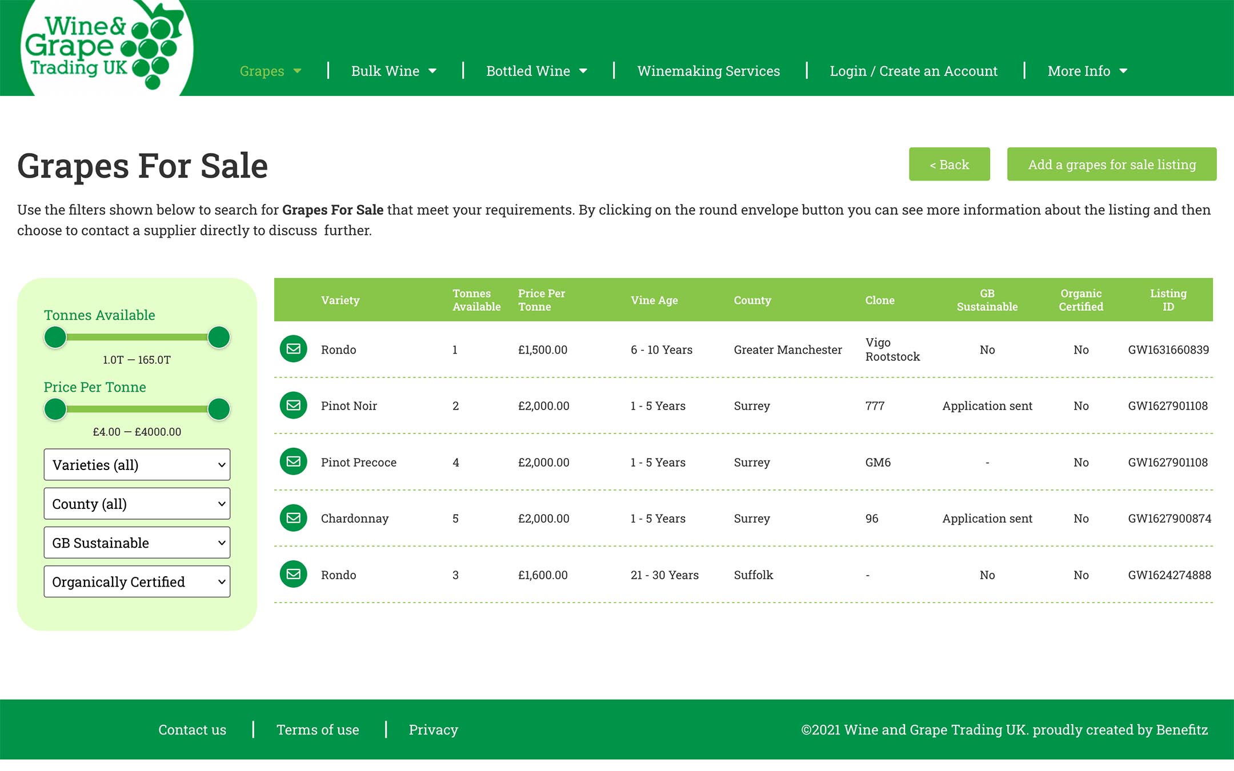Grab the Price Per Tonne minimum slider handle
Screen dimensions: 1234x771
tap(55, 409)
